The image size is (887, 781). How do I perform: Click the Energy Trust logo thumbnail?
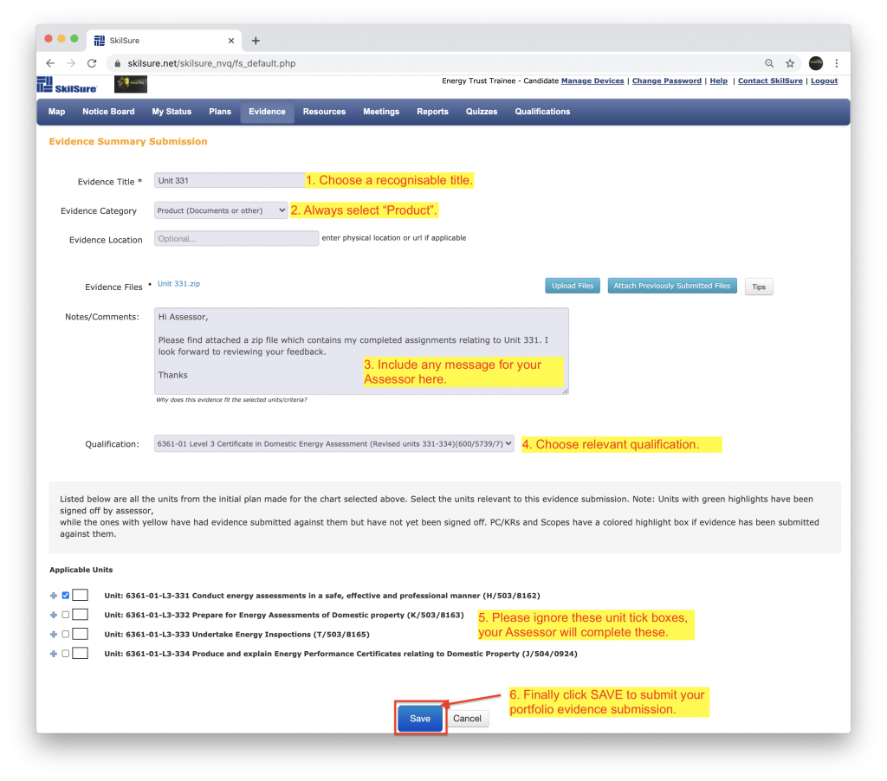tap(131, 84)
